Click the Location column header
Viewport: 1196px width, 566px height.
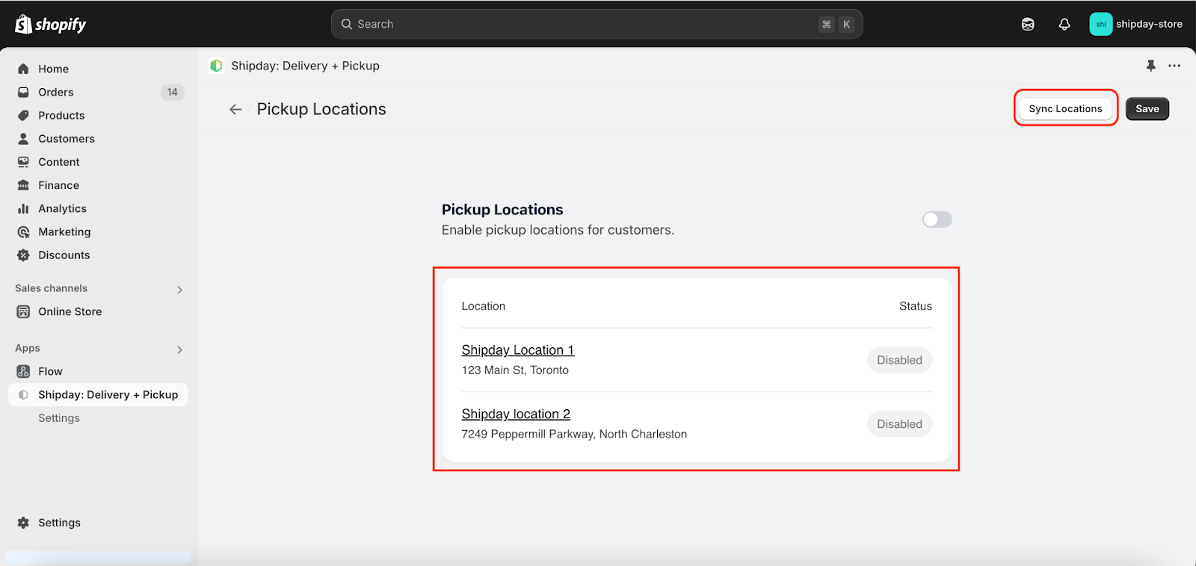point(484,306)
